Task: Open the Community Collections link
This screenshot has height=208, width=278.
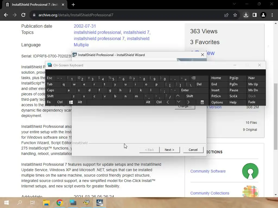Action: pyautogui.click(x=210, y=193)
